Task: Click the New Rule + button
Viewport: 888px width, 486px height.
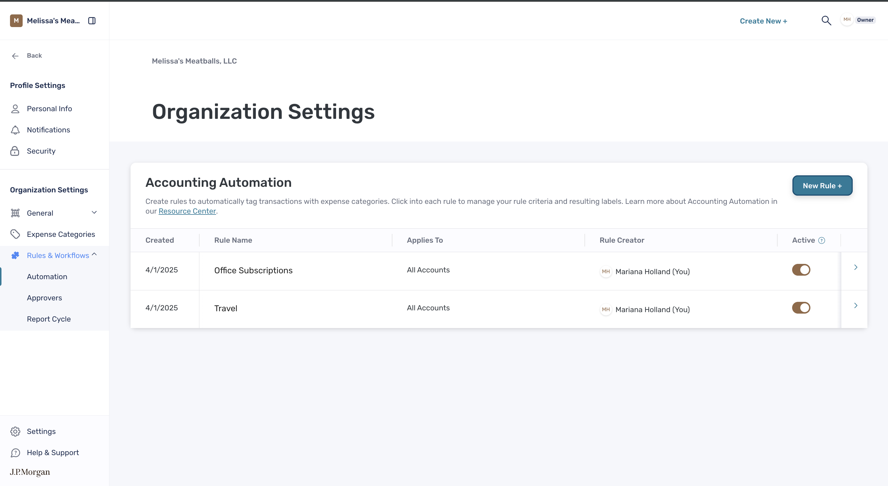Action: [x=822, y=186]
